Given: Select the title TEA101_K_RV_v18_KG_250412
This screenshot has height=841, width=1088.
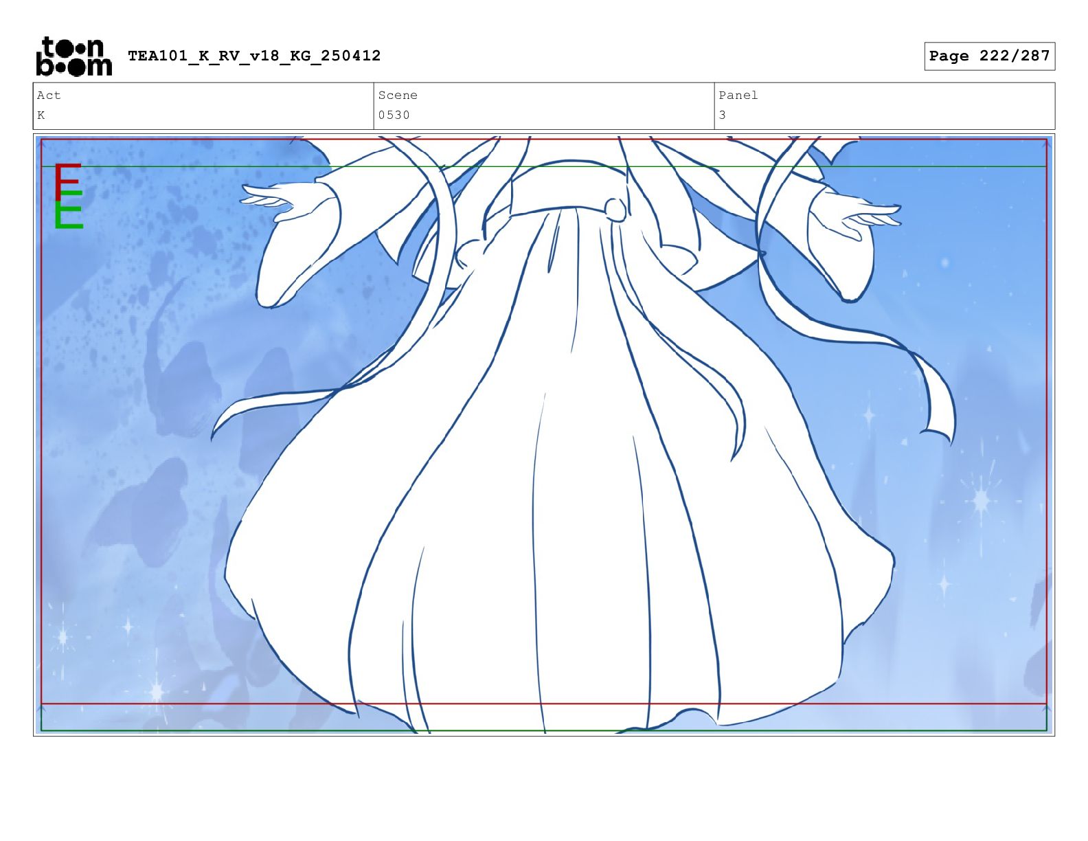Looking at the screenshot, I should [254, 56].
